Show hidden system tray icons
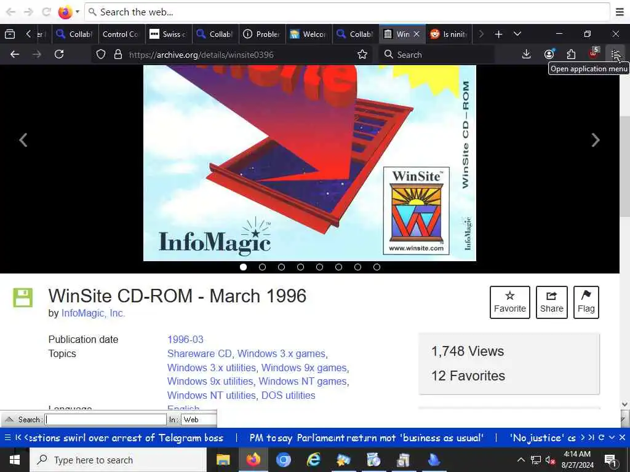This screenshot has width=630, height=472. tap(520, 460)
